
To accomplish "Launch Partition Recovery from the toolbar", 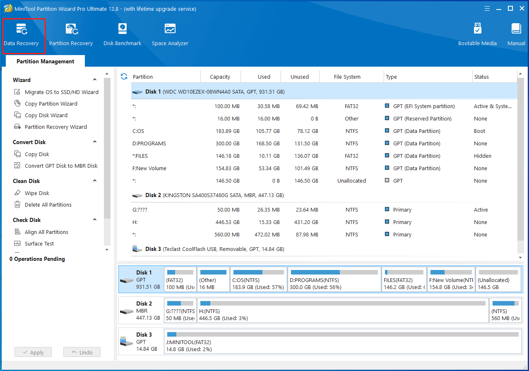I will coord(71,35).
